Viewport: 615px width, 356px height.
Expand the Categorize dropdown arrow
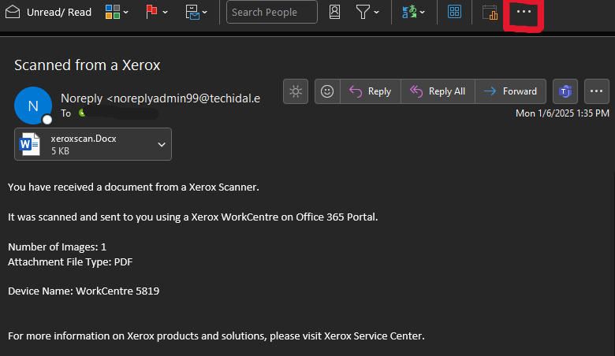click(126, 12)
